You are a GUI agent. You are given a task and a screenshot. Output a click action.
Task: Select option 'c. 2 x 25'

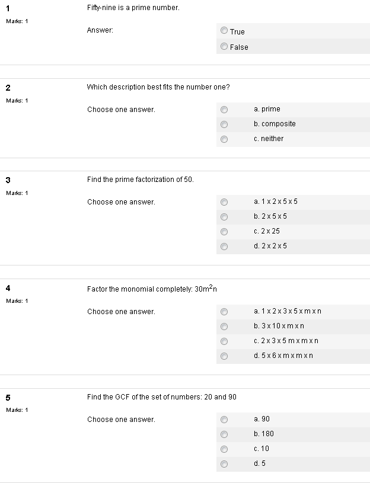[224, 231]
